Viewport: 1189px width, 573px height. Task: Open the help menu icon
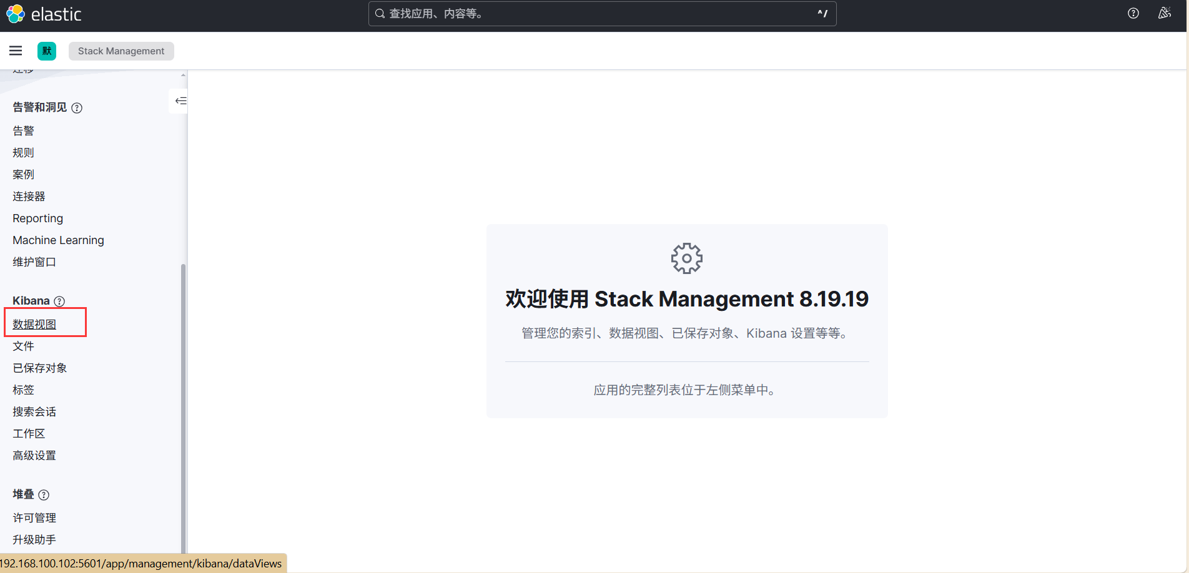point(1133,13)
